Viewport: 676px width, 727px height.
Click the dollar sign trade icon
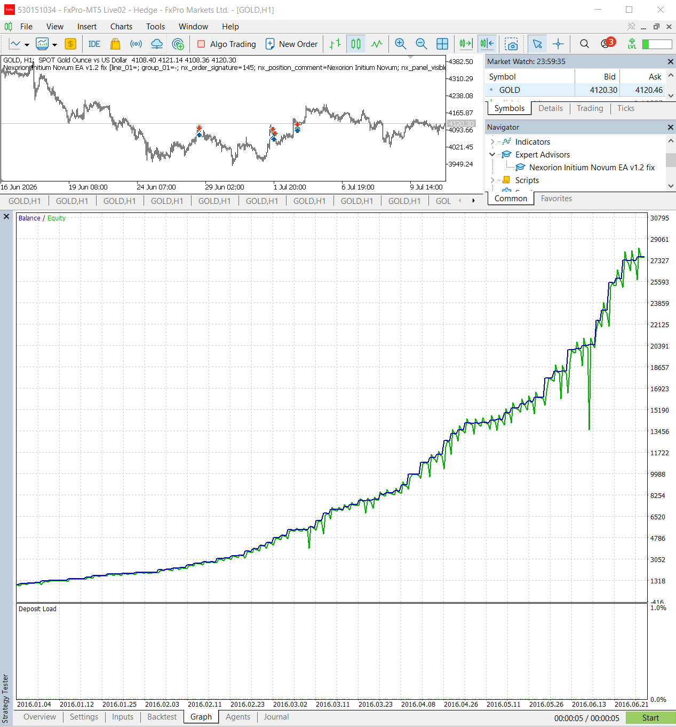70,44
